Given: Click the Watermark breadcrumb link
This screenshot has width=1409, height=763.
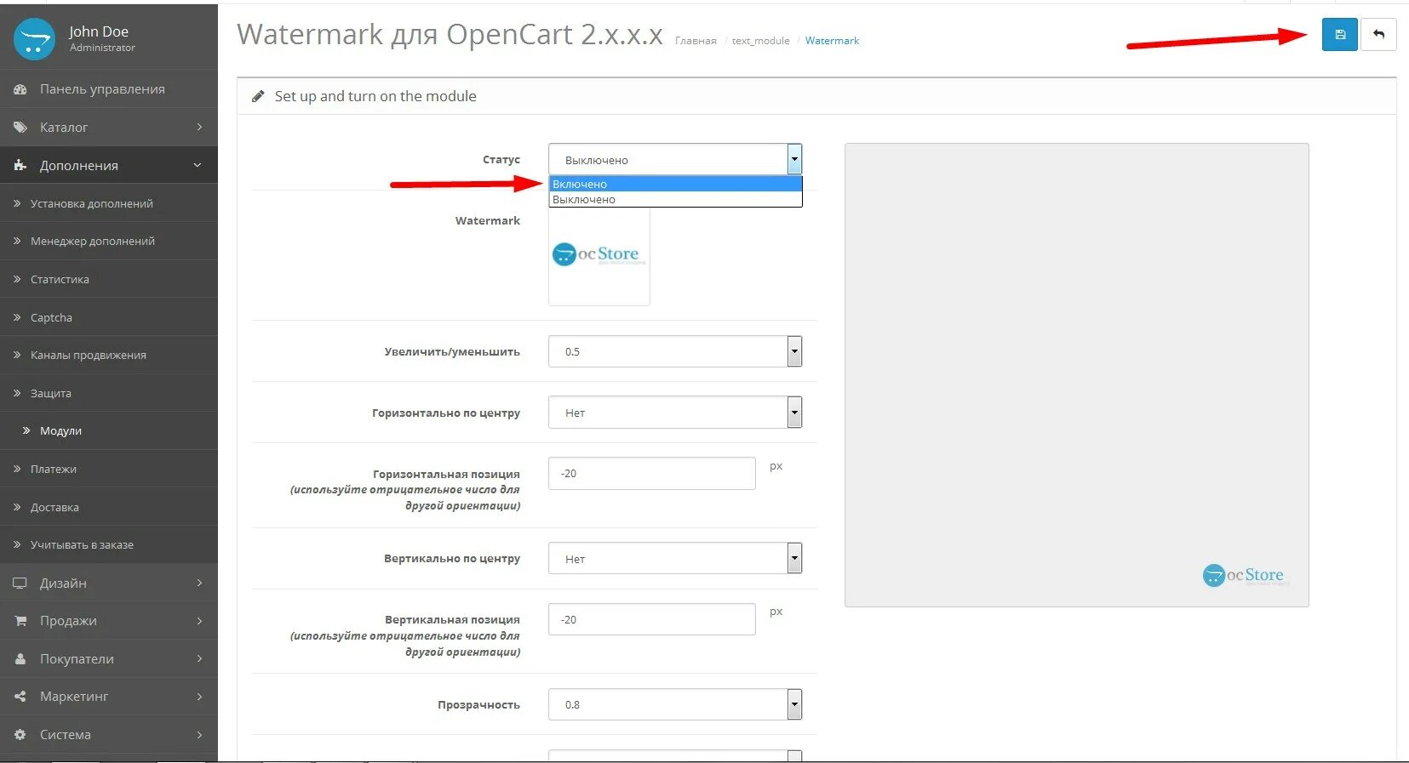Looking at the screenshot, I should coord(832,41).
